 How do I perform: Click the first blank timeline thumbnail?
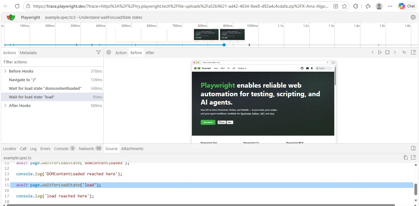[128, 35]
